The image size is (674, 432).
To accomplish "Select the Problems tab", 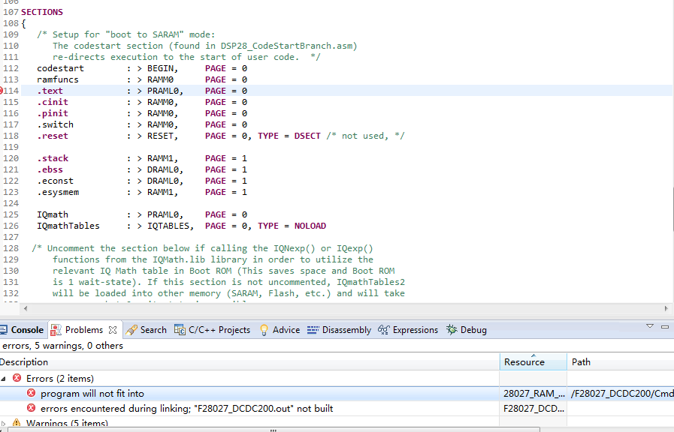I will 83,330.
